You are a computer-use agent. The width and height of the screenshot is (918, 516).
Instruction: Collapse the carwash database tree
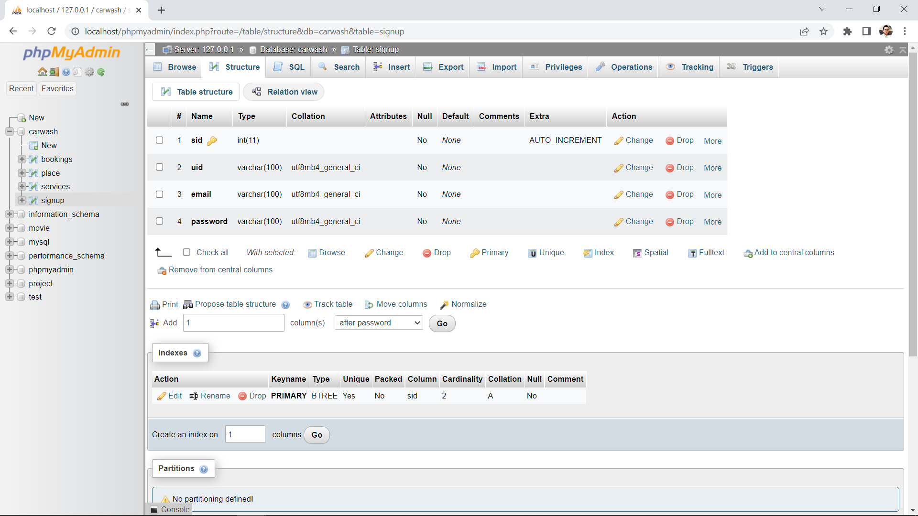(x=9, y=131)
